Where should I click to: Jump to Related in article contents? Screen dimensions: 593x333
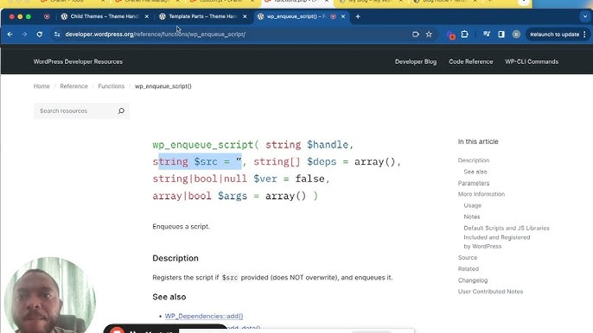(x=469, y=269)
